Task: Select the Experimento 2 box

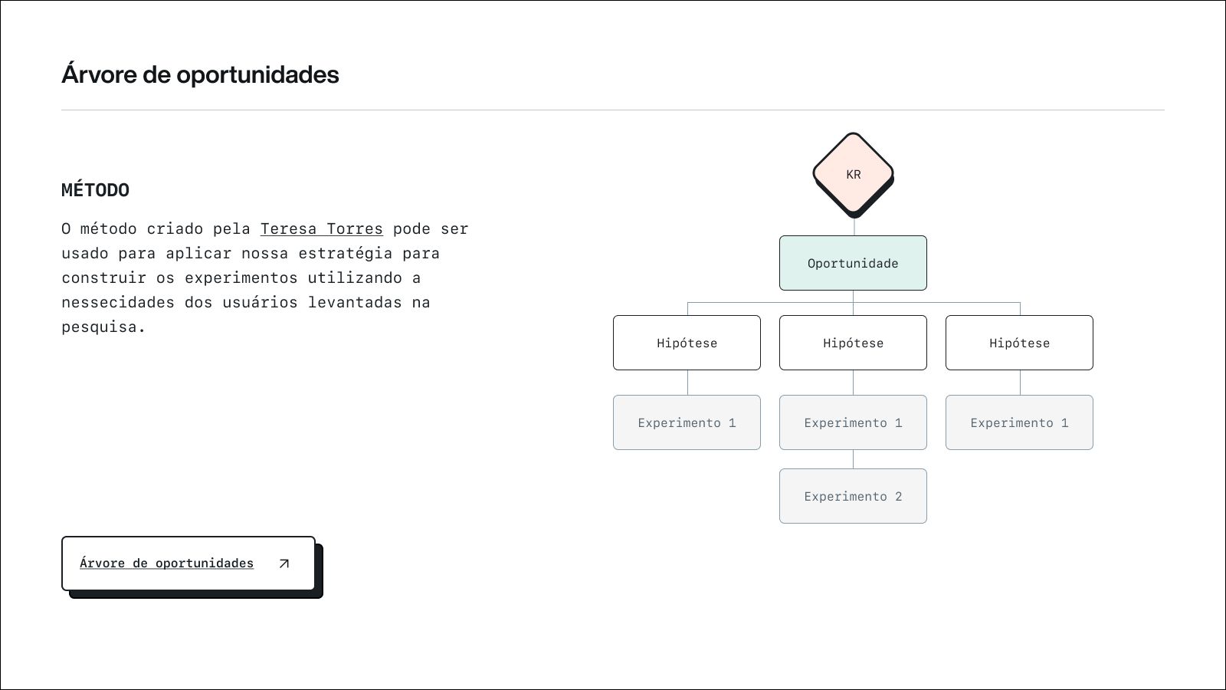Action: pos(853,496)
